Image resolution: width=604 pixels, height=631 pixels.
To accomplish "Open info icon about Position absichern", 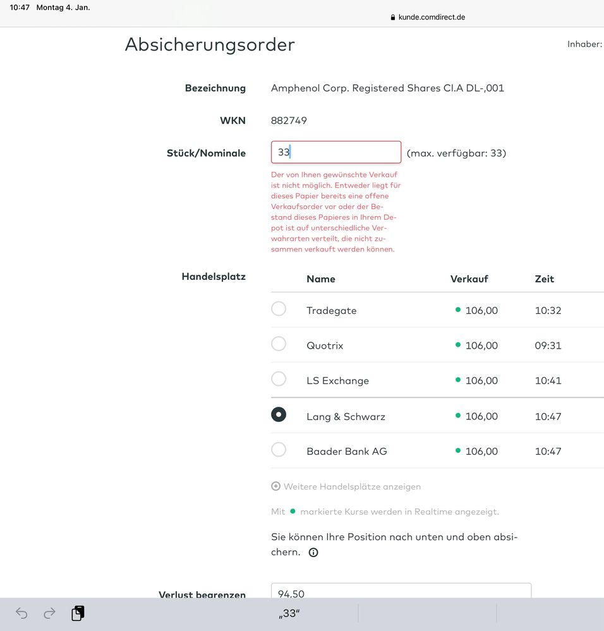I will pos(313,553).
